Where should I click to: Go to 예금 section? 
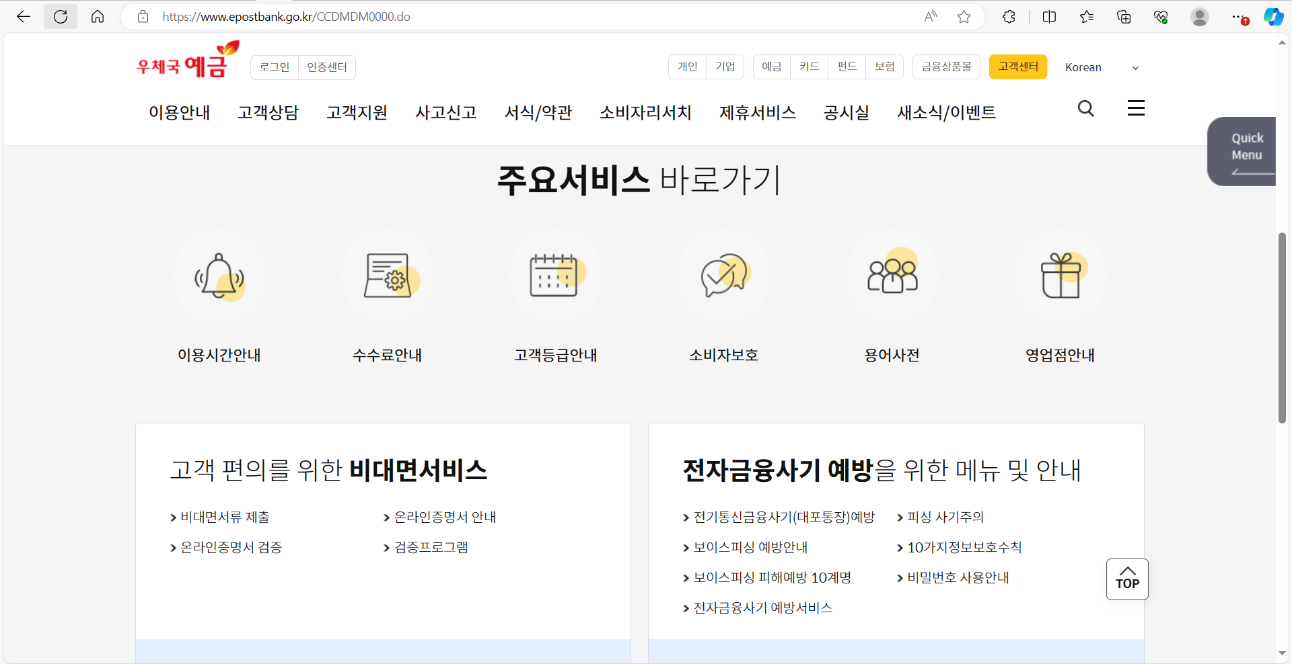coord(772,67)
